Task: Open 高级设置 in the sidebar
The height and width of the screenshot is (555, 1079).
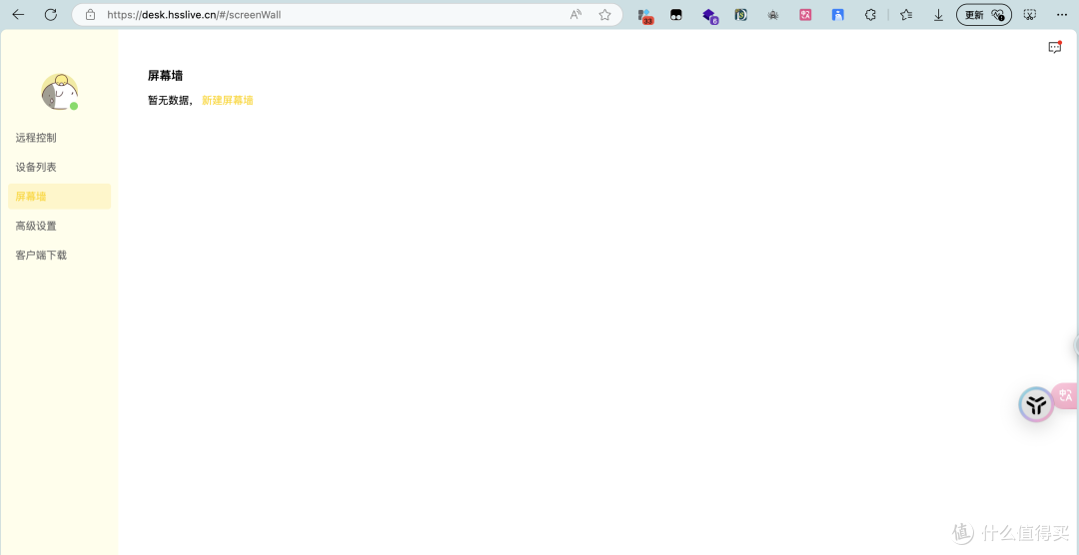Action: tap(36, 226)
